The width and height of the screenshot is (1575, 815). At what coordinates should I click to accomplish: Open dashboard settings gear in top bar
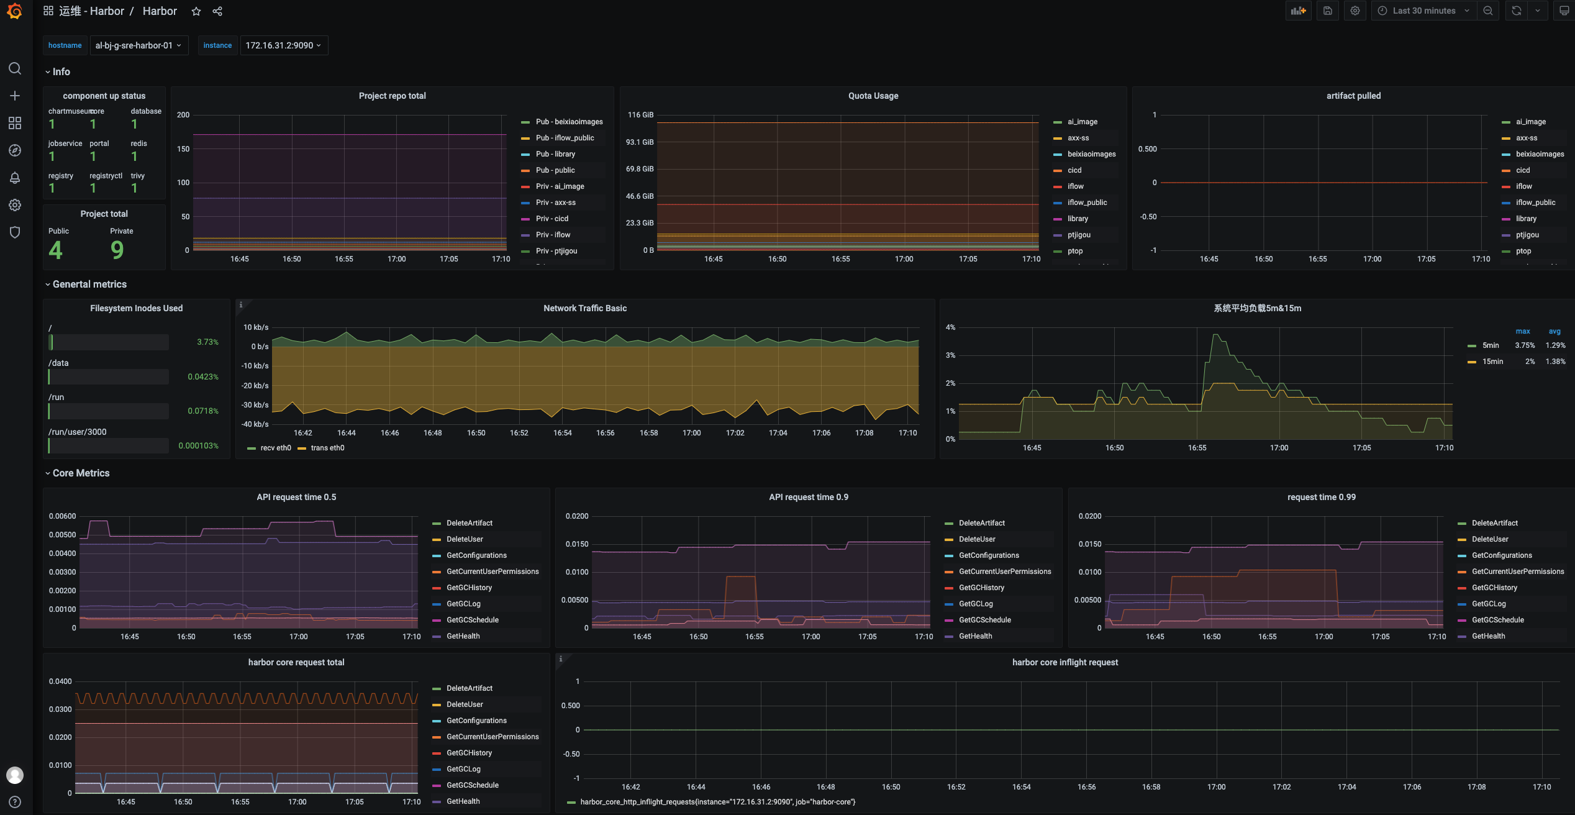(x=1355, y=11)
